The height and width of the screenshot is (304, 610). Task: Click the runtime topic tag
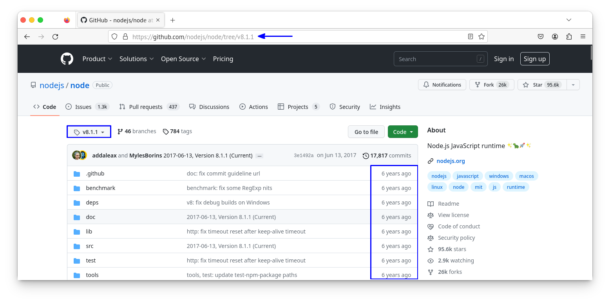pos(516,187)
